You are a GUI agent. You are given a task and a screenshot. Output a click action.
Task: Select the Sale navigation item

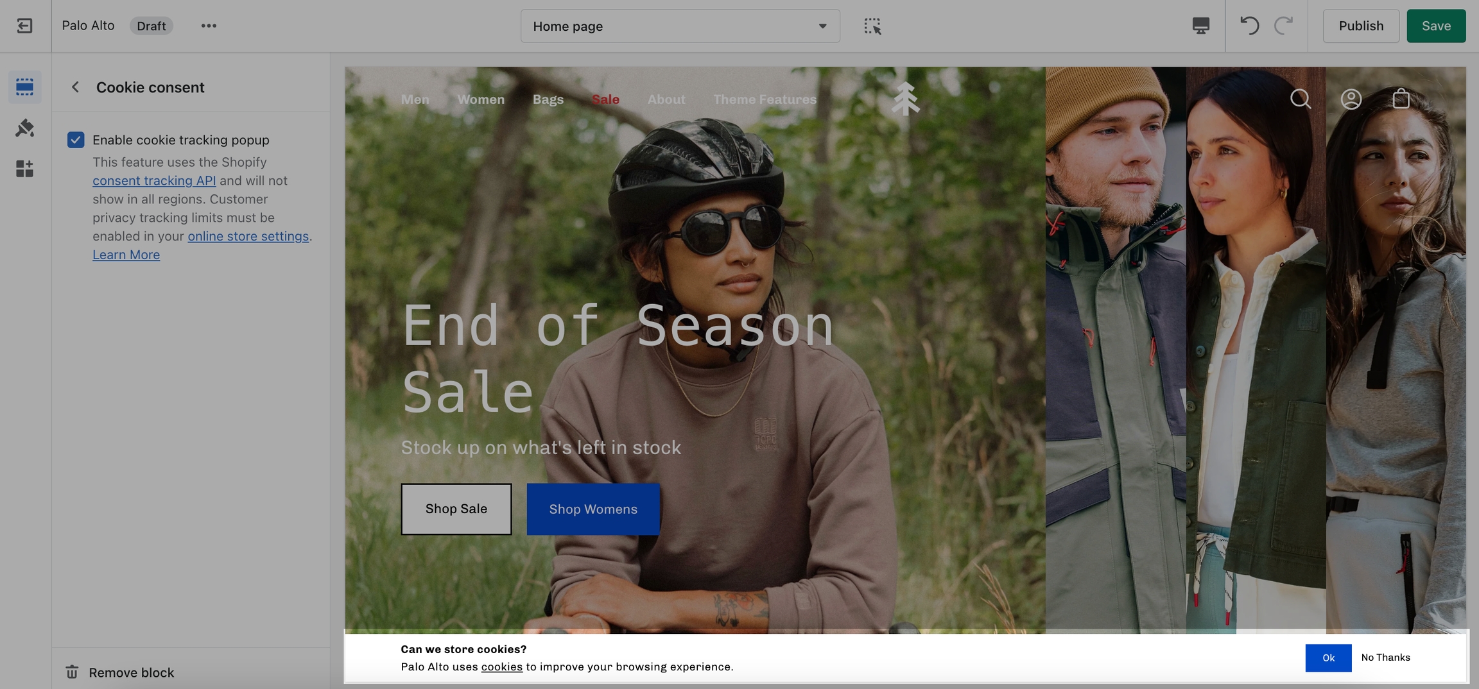pyautogui.click(x=605, y=99)
